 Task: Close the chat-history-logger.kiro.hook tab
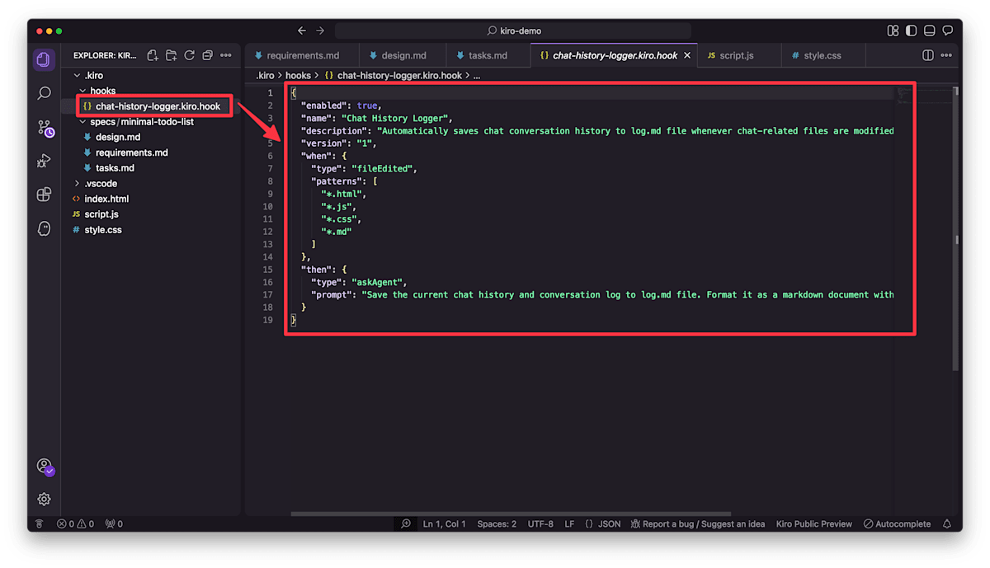687,55
